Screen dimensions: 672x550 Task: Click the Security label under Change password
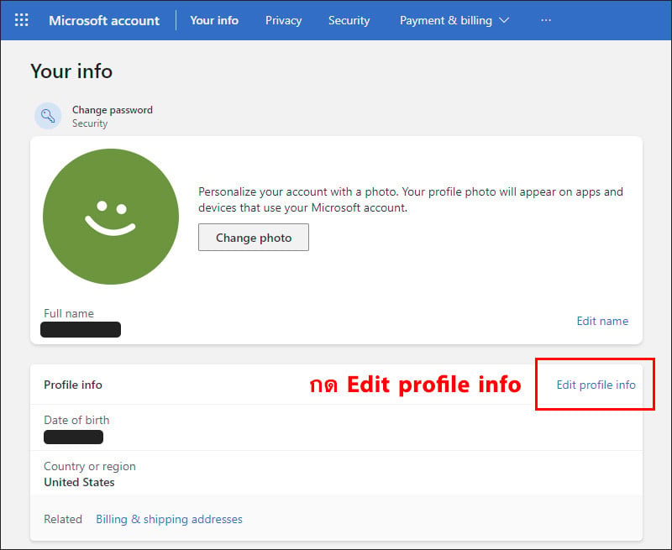coord(90,123)
